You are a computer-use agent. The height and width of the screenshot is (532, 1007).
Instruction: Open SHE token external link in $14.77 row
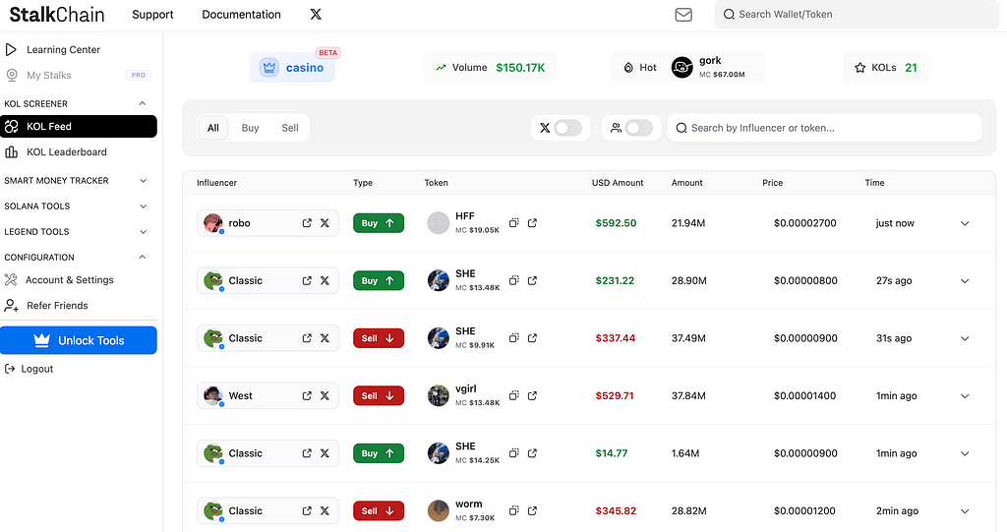532,453
